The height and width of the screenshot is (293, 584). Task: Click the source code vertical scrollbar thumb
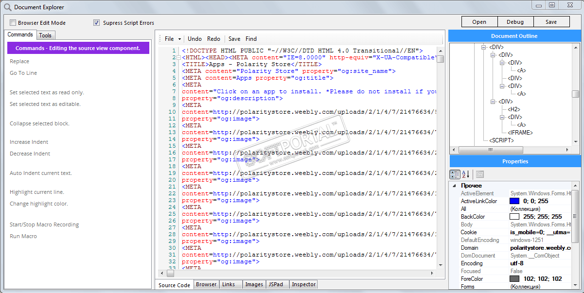point(440,59)
